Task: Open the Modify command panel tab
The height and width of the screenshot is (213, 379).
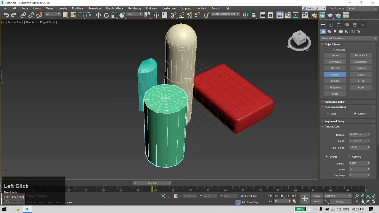Action: pyautogui.click(x=331, y=25)
